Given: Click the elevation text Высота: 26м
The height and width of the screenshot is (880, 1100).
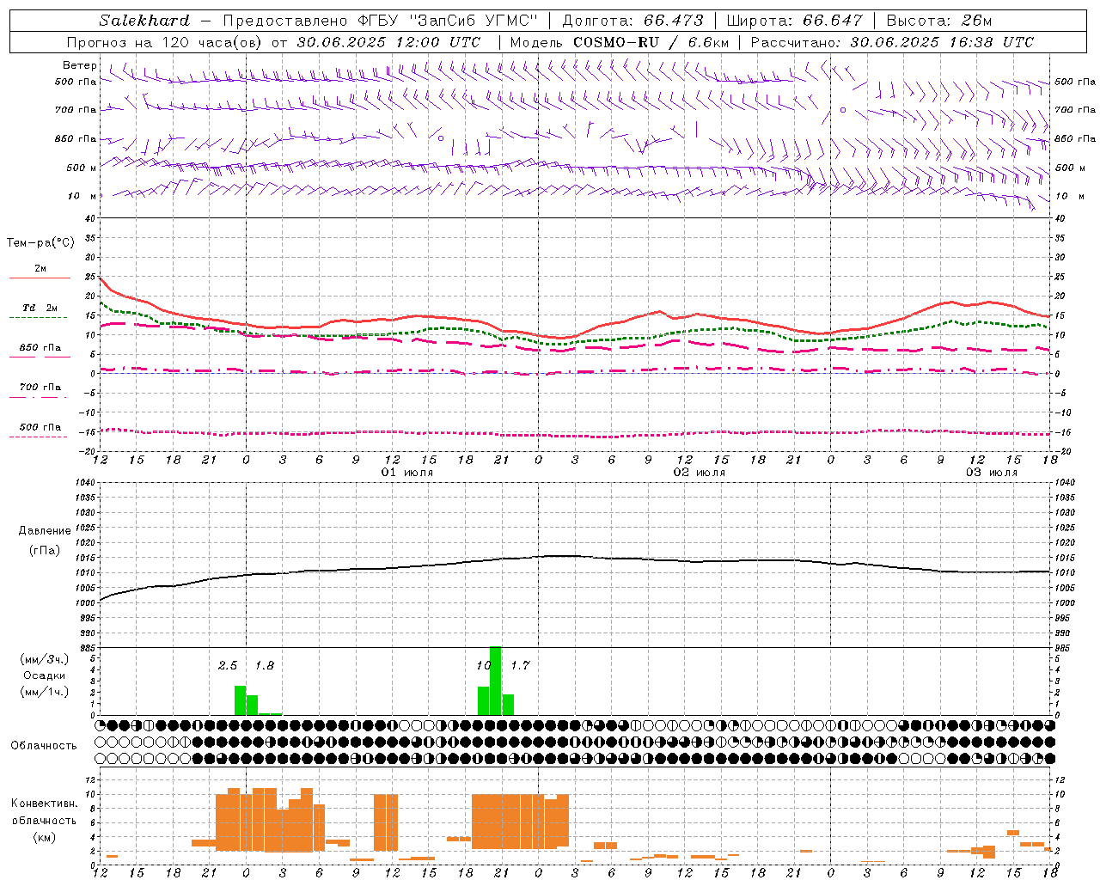Looking at the screenshot, I should pyautogui.click(x=938, y=21).
